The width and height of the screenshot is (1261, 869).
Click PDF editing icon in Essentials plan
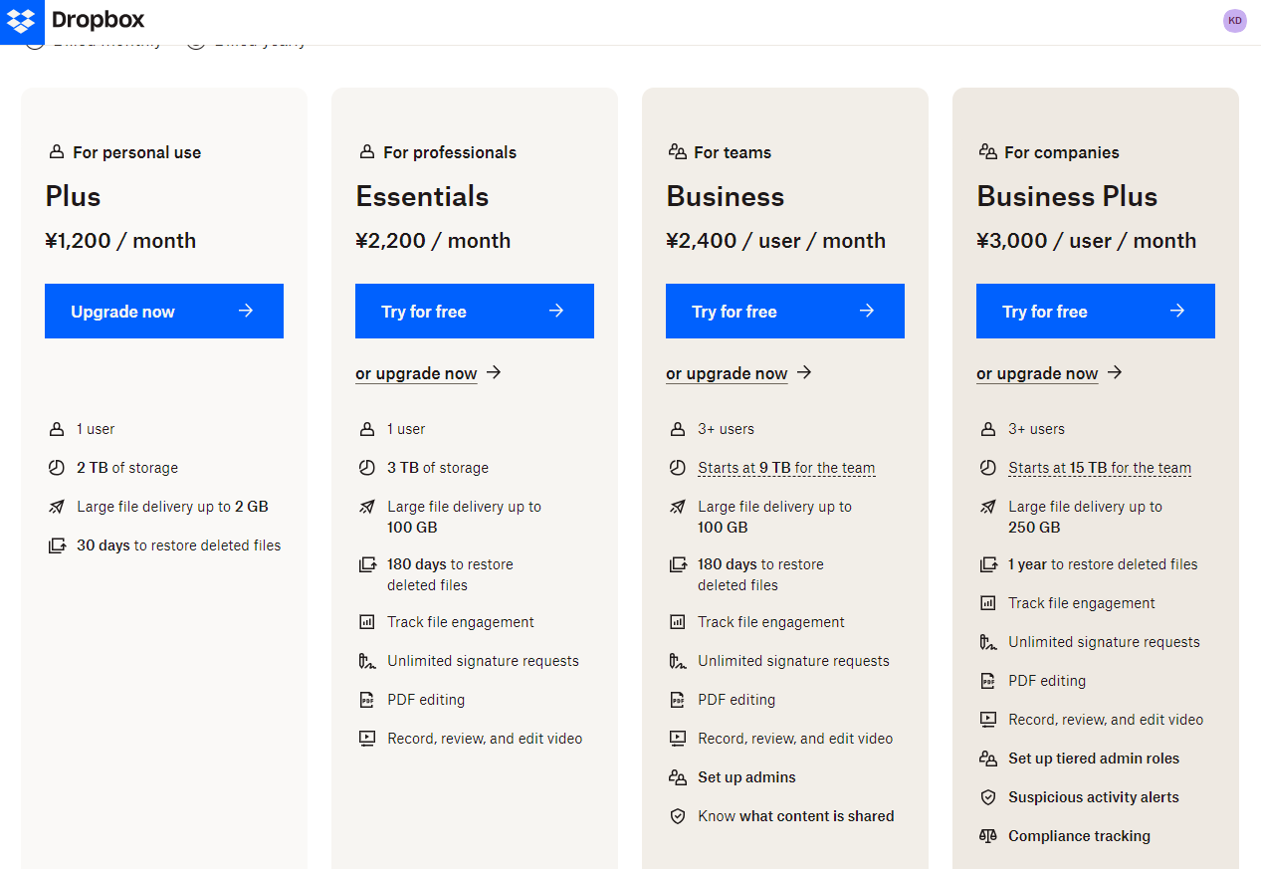(367, 700)
